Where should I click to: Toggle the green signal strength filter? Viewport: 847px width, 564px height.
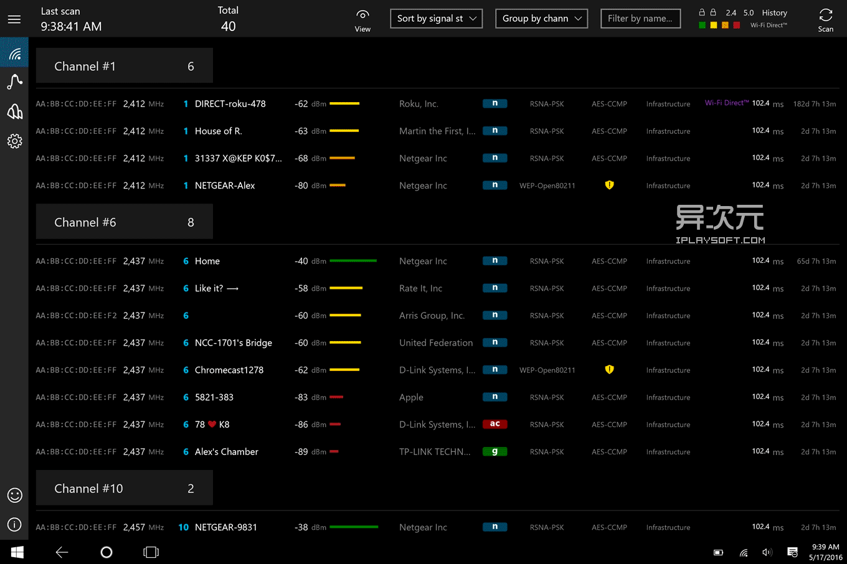(x=702, y=25)
